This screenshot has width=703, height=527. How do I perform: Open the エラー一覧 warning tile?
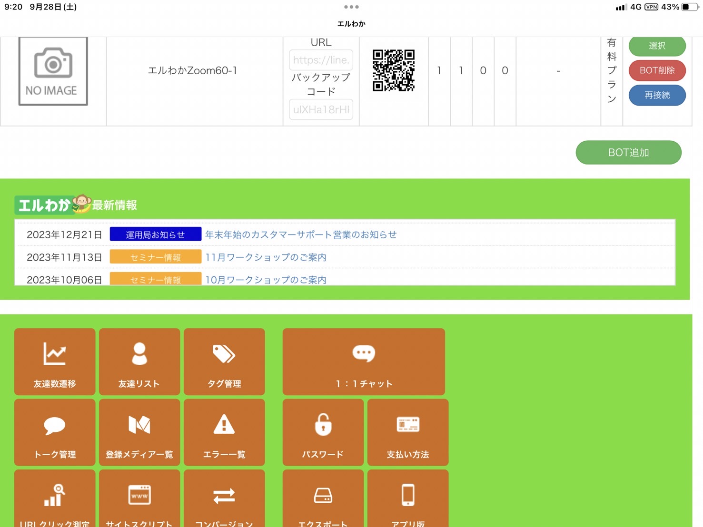[224, 432]
